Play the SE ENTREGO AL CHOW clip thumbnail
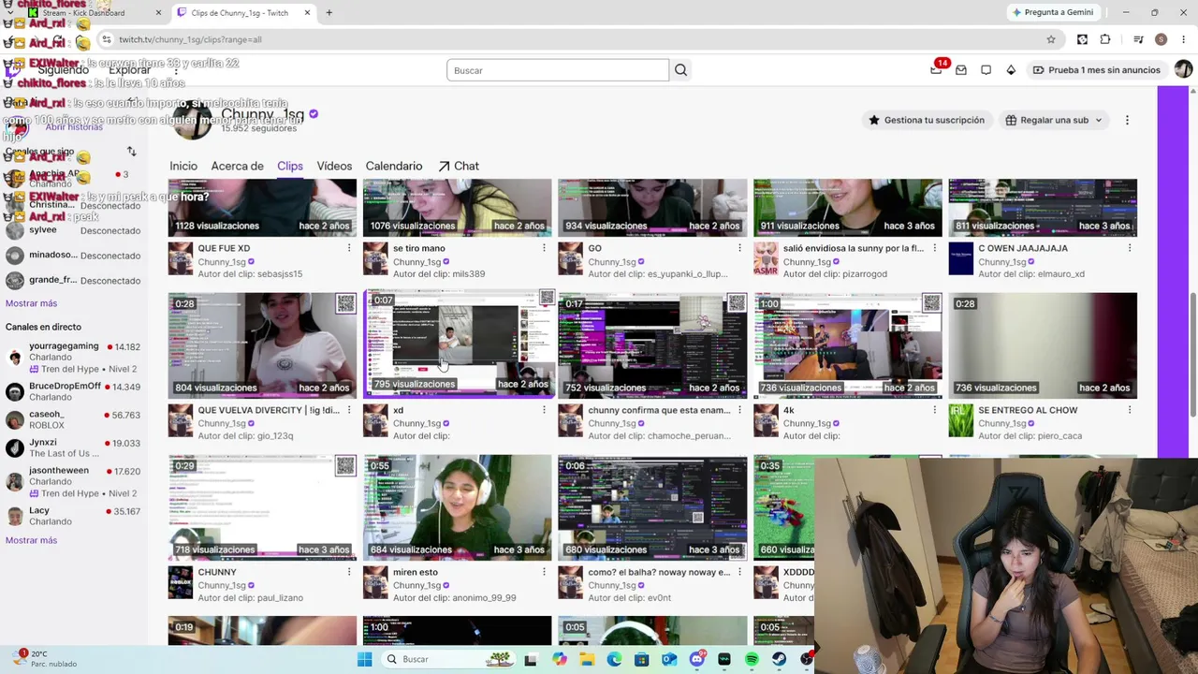This screenshot has height=674, width=1198. point(1043,344)
